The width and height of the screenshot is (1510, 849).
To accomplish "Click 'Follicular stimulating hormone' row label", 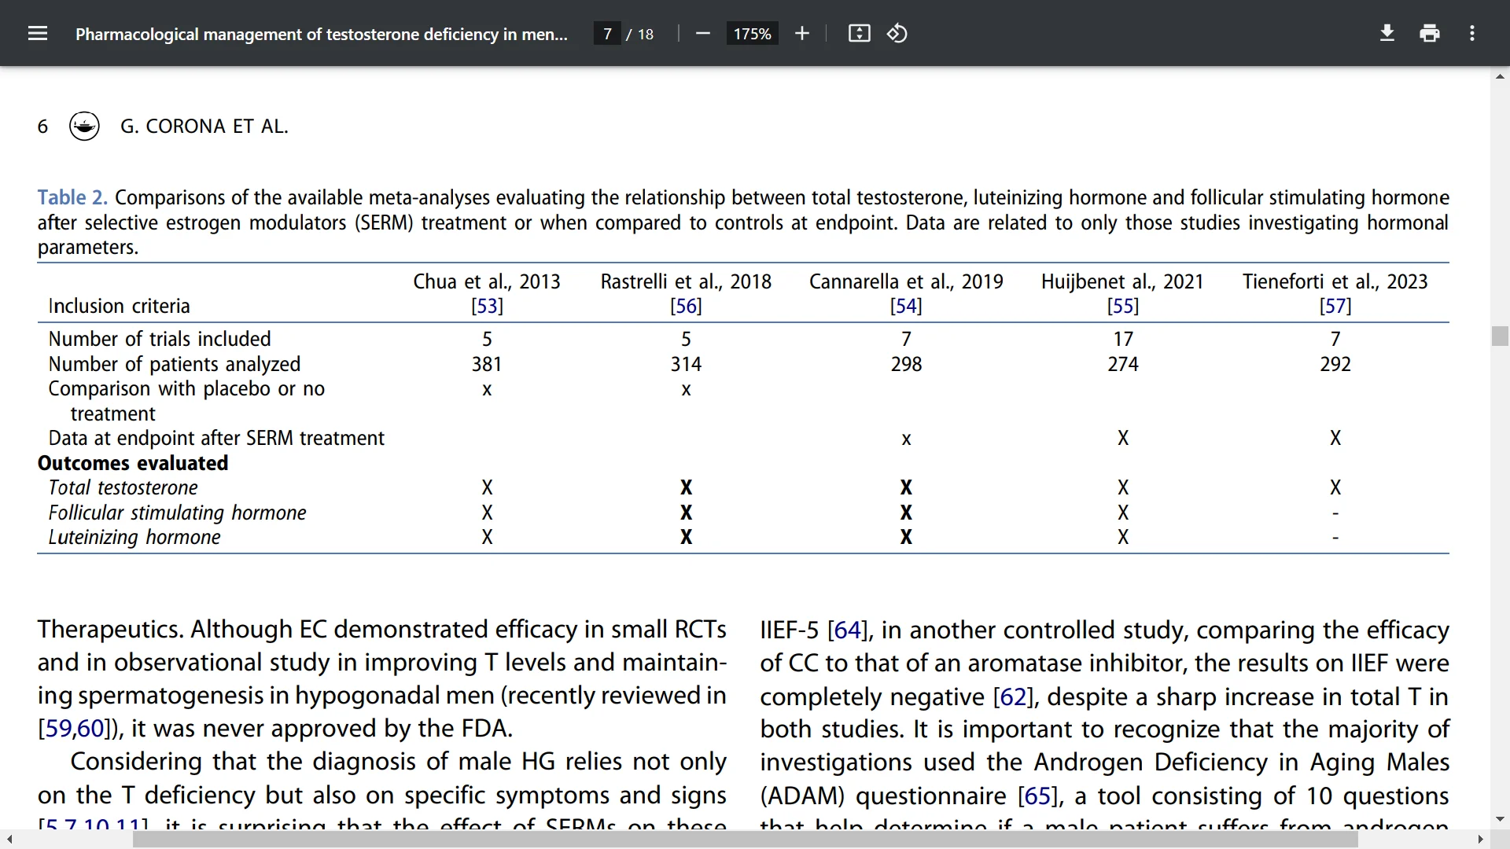I will (177, 513).
